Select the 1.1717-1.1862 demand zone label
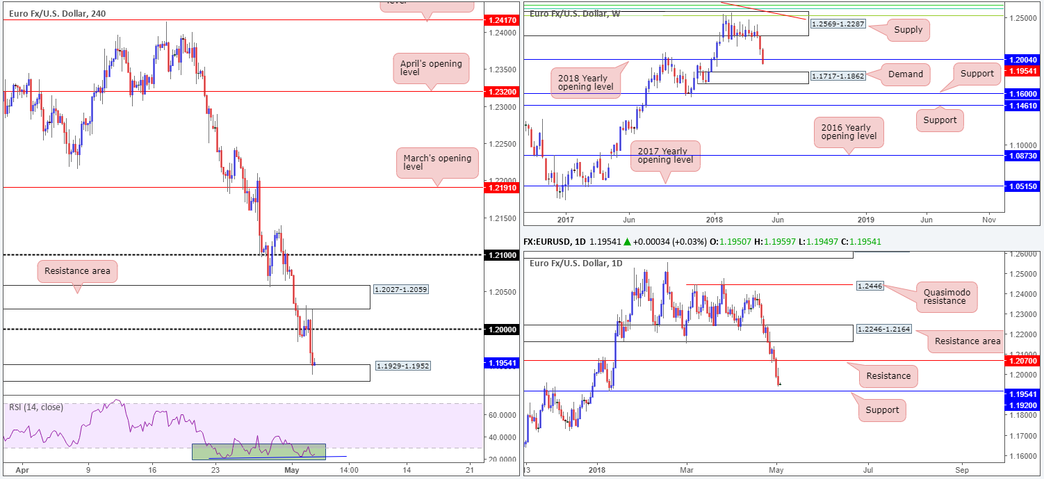Screen dimensions: 1044x479 click(838, 76)
